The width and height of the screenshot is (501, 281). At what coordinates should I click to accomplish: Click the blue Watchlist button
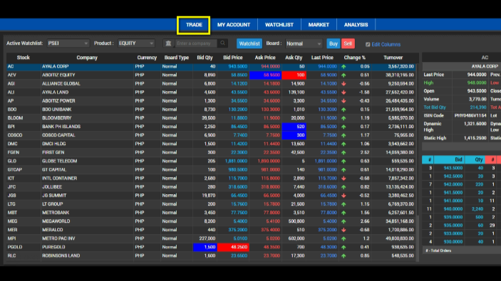click(x=249, y=43)
